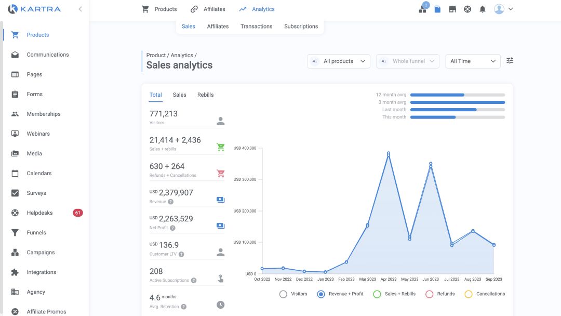Screen dimensions: 561x316
Task: Enable the Refunds chart radio button
Action: (429, 294)
